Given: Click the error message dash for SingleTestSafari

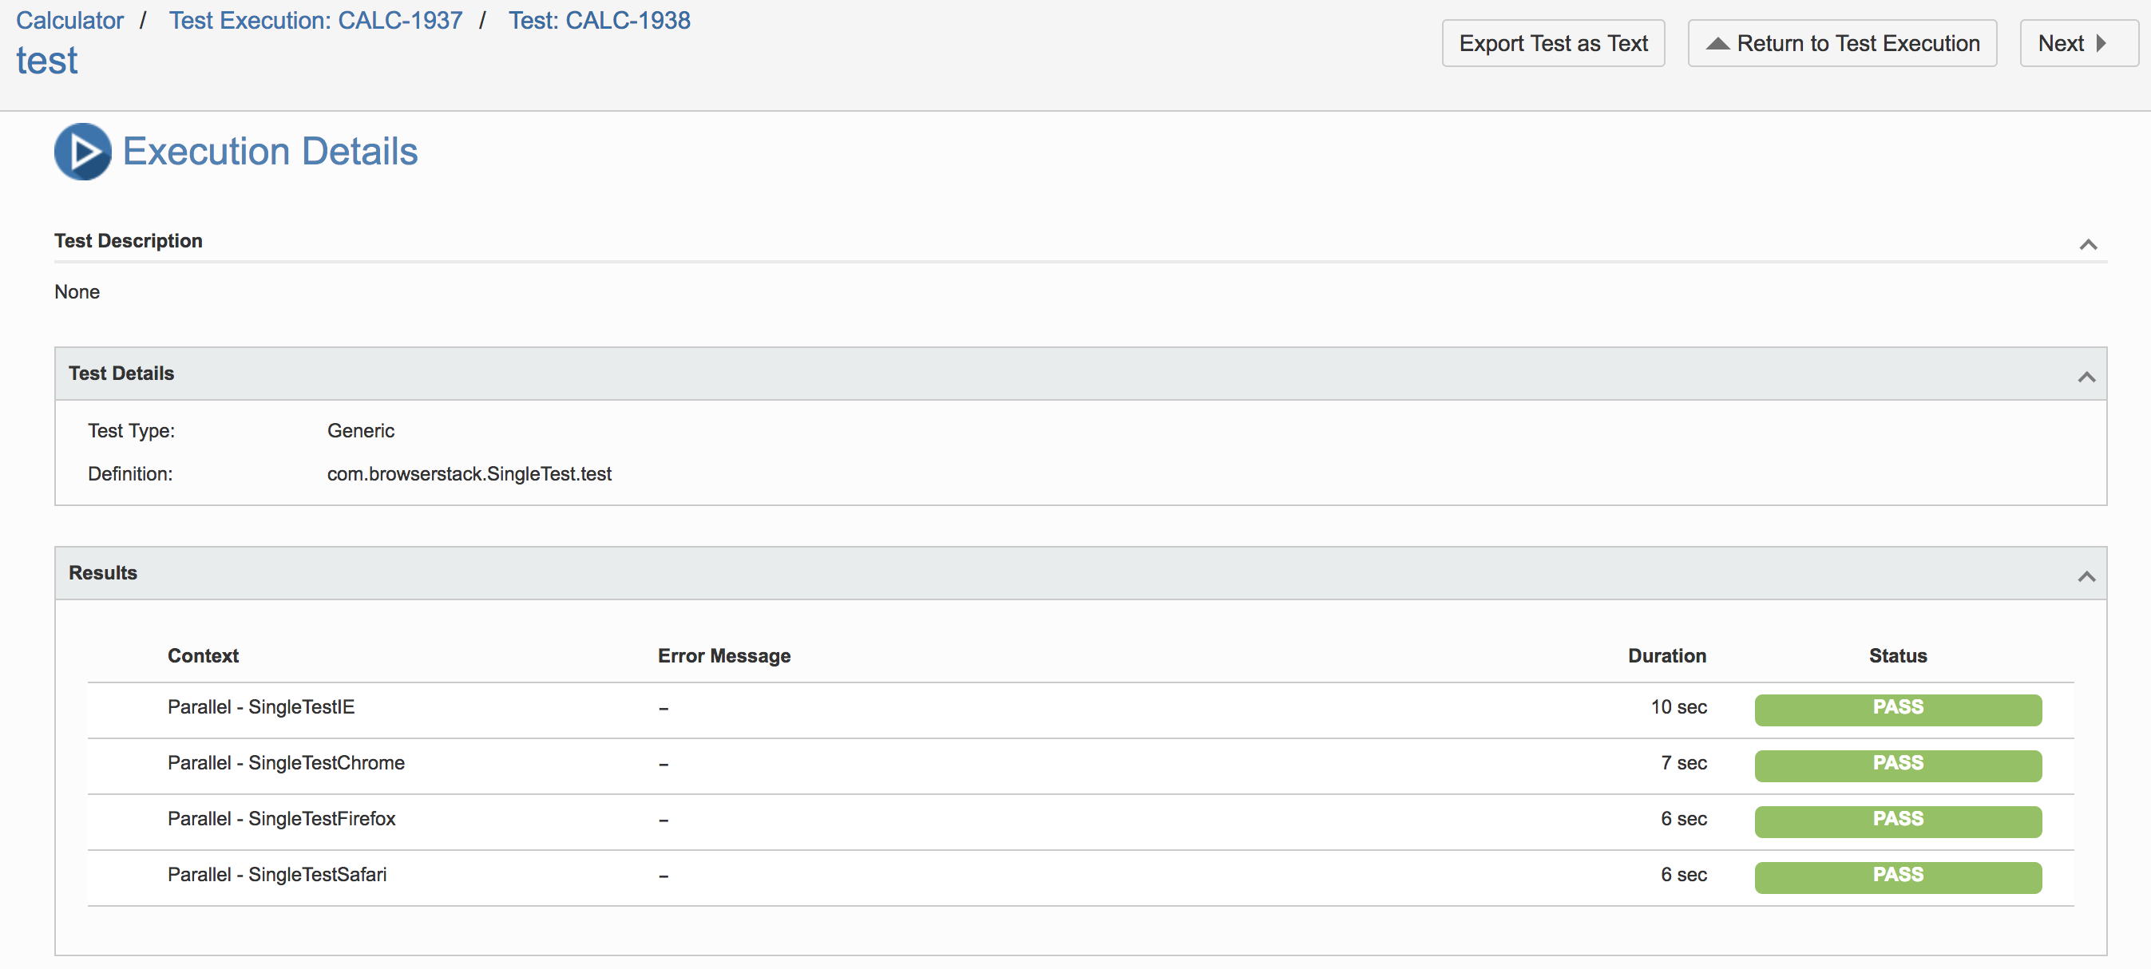Looking at the screenshot, I should click(663, 877).
